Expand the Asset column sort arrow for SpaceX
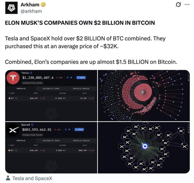The image size is (194, 183). pyautogui.click(x=9, y=145)
